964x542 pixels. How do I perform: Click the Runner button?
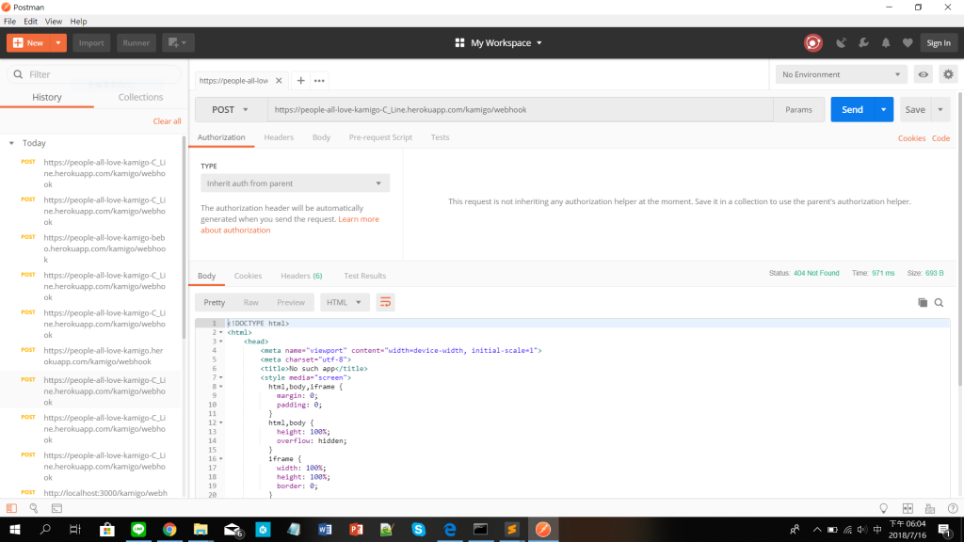(136, 43)
